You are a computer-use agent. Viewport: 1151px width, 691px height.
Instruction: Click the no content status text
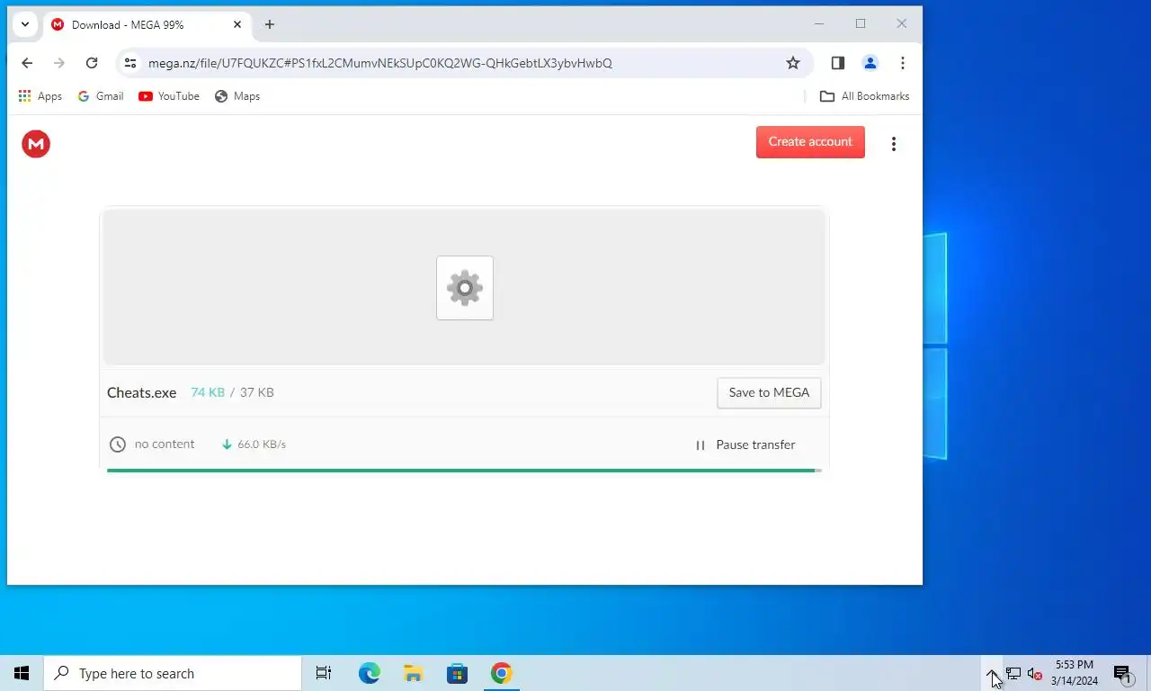(x=165, y=444)
